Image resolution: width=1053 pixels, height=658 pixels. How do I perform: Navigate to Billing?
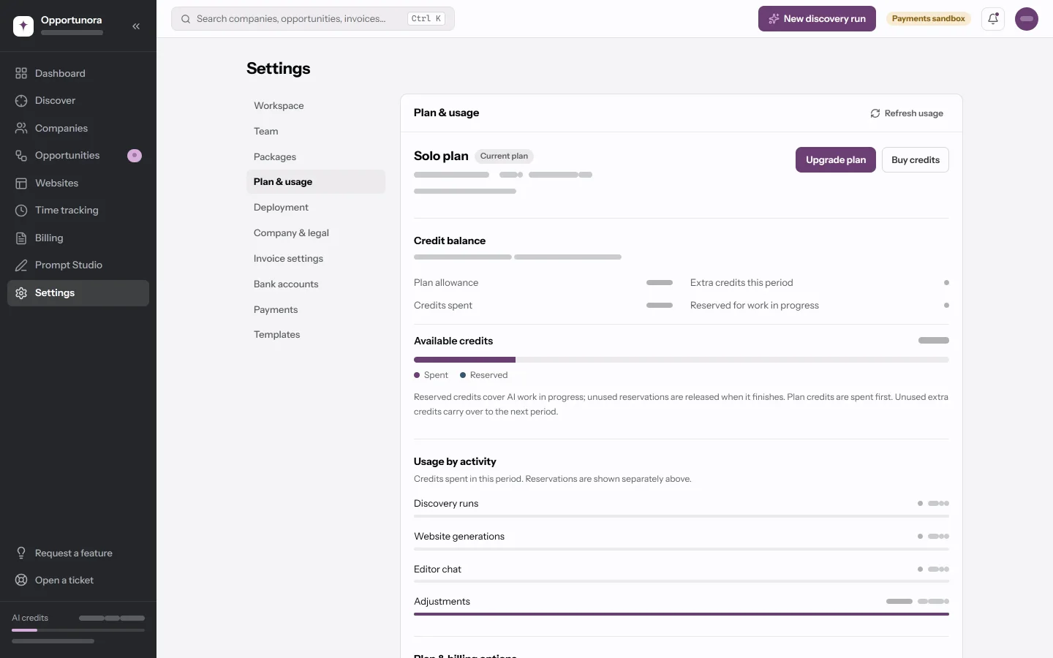pyautogui.click(x=78, y=238)
